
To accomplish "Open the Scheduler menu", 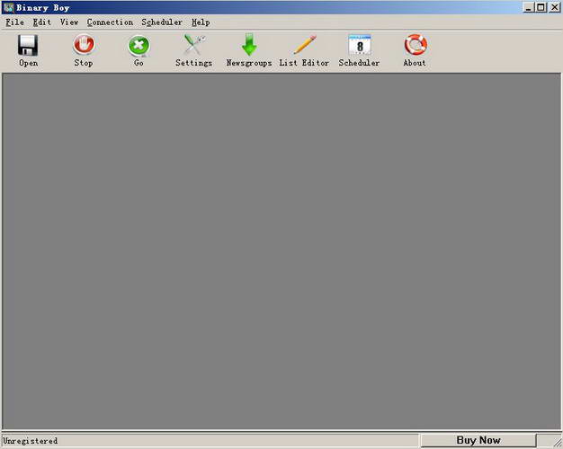I will coord(162,22).
